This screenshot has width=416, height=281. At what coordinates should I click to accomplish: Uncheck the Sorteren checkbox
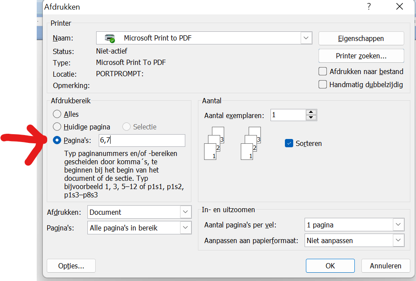289,143
